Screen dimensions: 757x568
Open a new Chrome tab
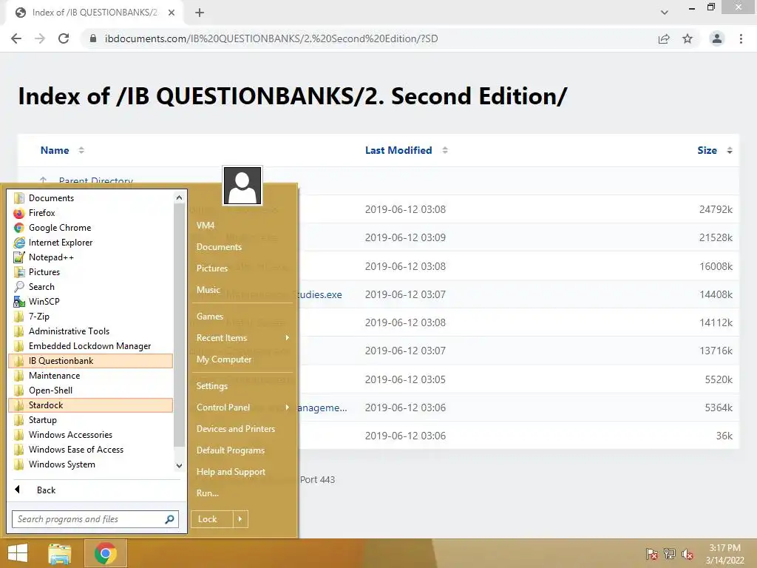pyautogui.click(x=200, y=13)
